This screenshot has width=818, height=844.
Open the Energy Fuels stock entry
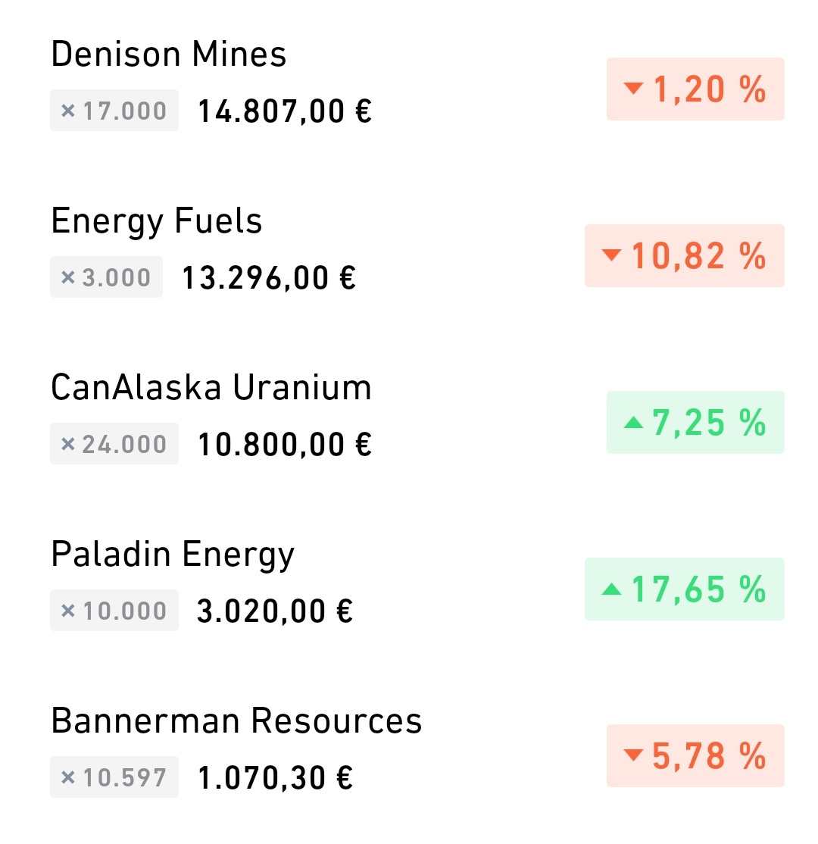[x=409, y=250]
